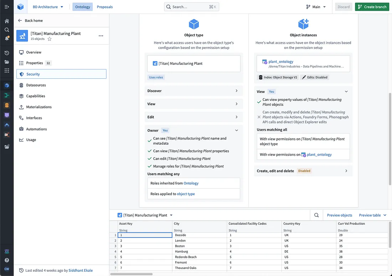Click the Search input field
This screenshot has height=276, width=392.
point(191,7)
